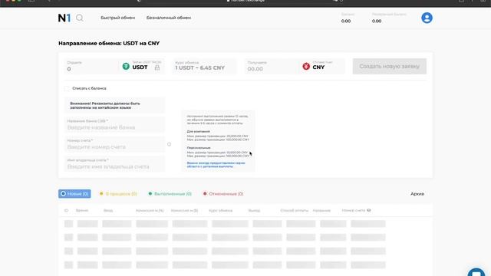Open the user profile avatar icon
Screen dimensions: 491x276
[x=427, y=18]
